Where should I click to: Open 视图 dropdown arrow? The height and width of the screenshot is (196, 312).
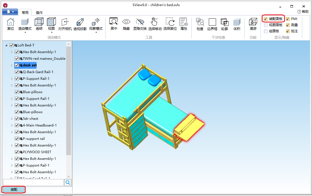point(52,32)
